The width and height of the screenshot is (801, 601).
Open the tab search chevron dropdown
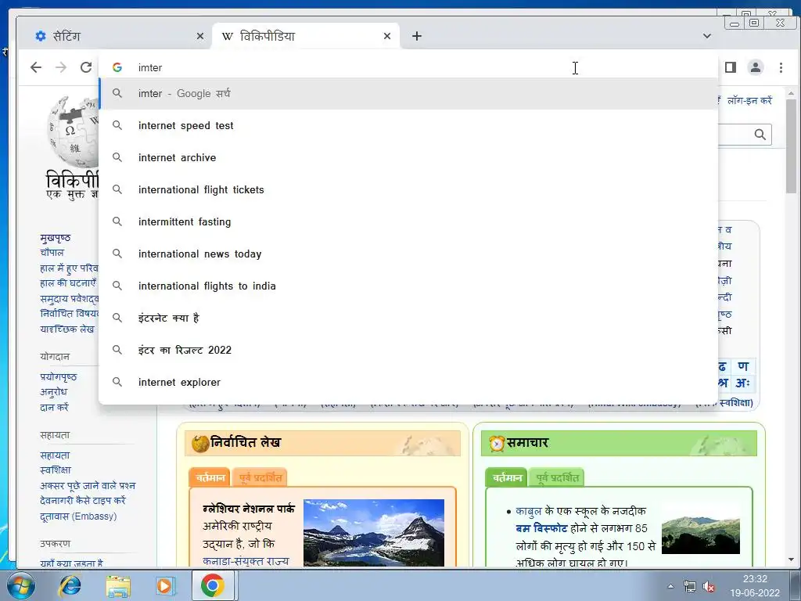707,36
